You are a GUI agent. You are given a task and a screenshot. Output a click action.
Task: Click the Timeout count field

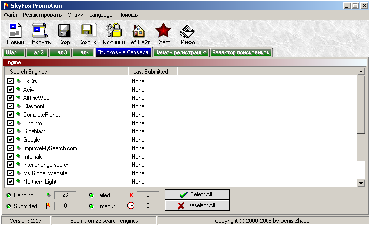[x=148, y=206]
